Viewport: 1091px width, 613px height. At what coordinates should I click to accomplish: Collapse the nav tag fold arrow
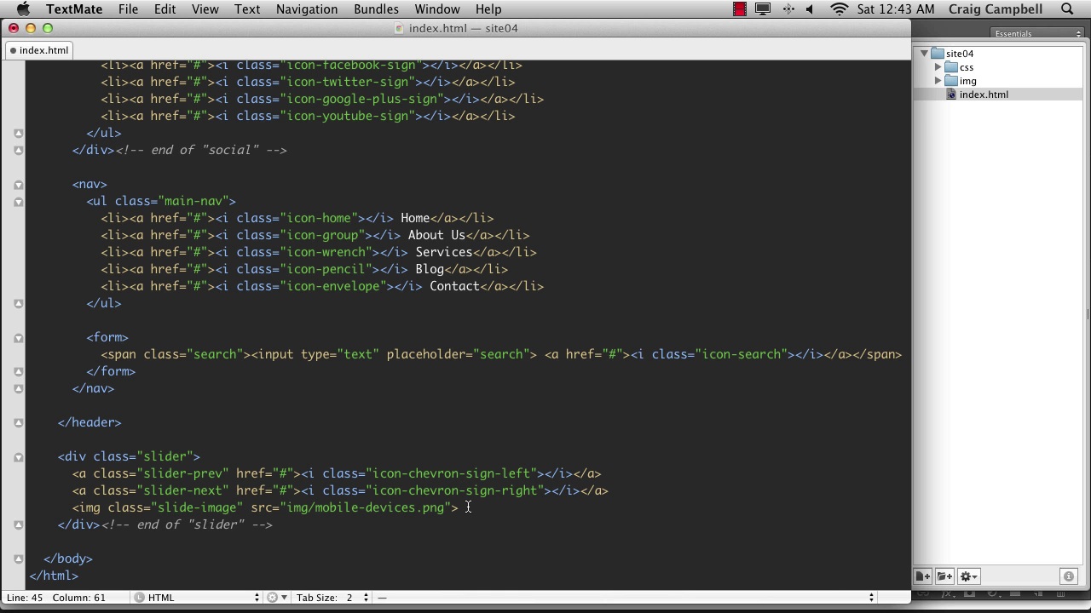pos(18,185)
